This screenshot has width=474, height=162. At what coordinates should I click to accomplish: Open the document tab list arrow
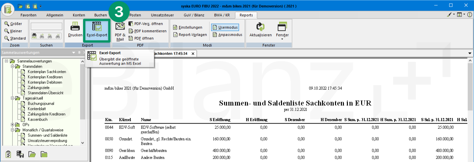pyautogui.click(x=470, y=53)
